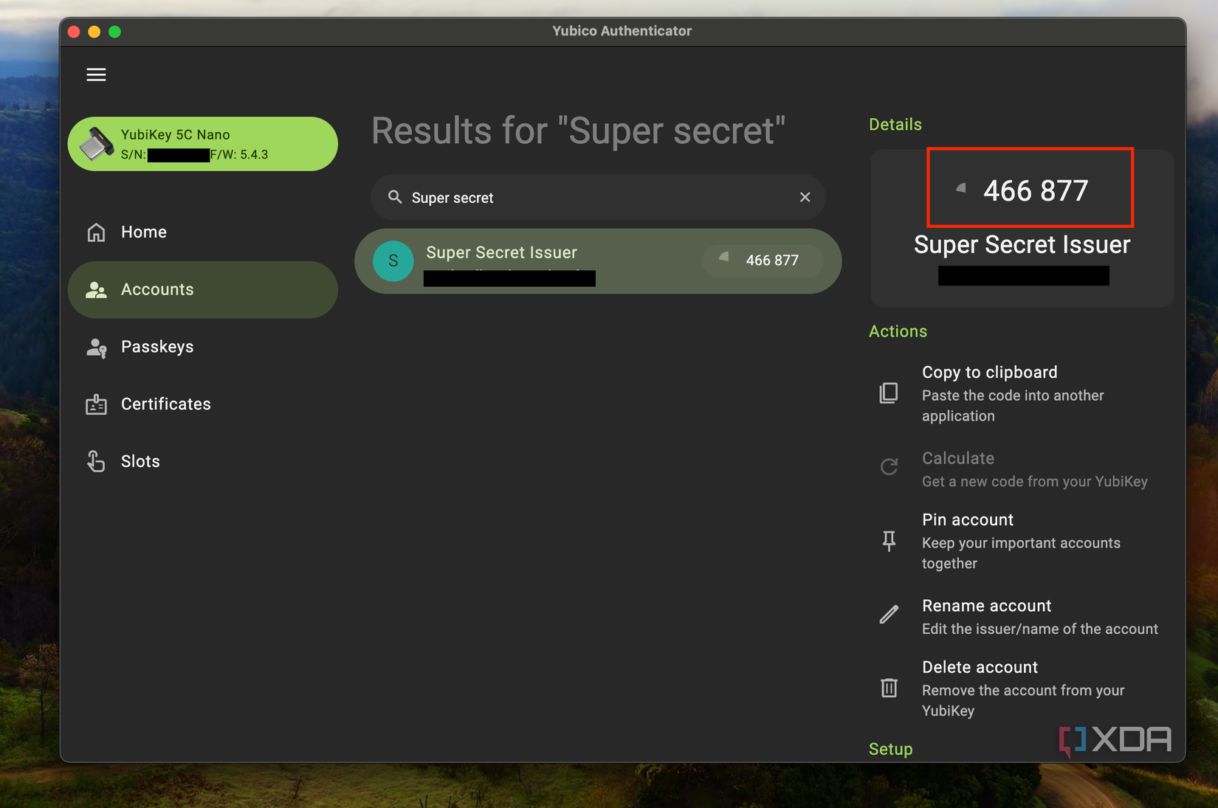This screenshot has width=1218, height=808.
Task: Click the YubiKey device image icon
Action: pyautogui.click(x=97, y=144)
